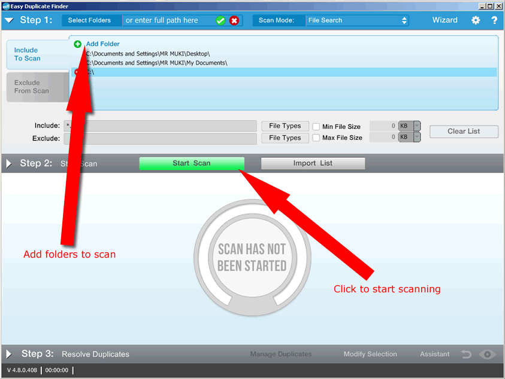The height and width of the screenshot is (379, 505).
Task: Click the Exclude file mask field
Action: [x=160, y=139]
